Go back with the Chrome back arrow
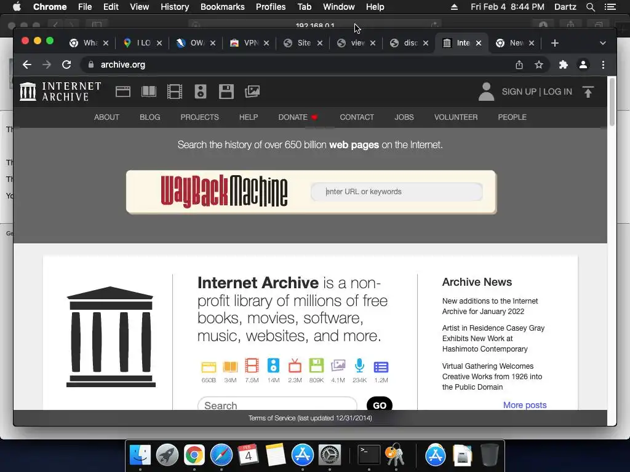Image resolution: width=630 pixels, height=472 pixels. tap(27, 65)
